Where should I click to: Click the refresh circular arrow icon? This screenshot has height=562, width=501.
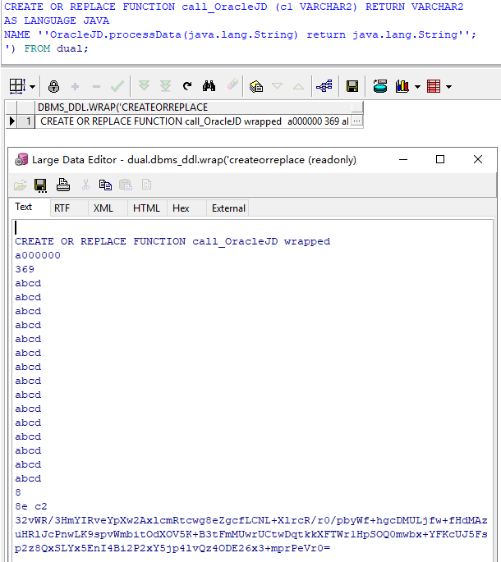point(187,86)
